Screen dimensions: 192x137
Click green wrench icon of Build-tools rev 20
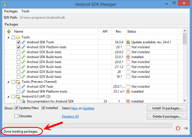point(23,72)
